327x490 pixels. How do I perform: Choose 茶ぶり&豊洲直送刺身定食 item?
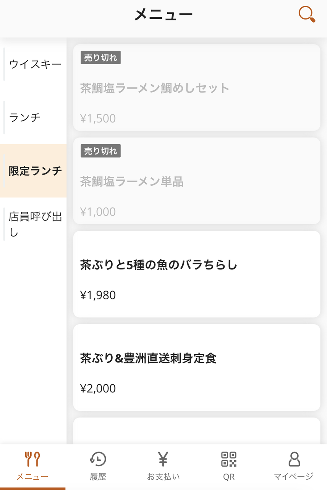tap(148, 358)
